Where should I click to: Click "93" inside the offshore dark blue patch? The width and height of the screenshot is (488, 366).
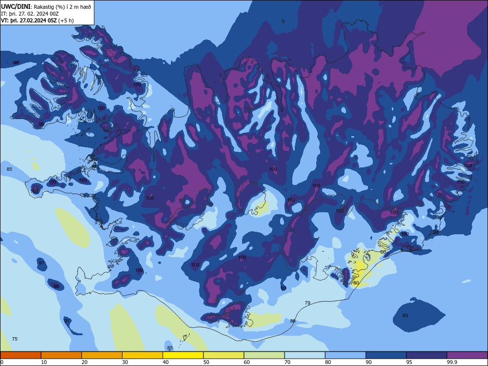(x=405, y=316)
